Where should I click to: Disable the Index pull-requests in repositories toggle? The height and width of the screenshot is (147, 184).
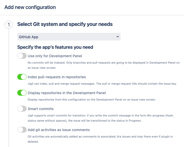point(22,77)
